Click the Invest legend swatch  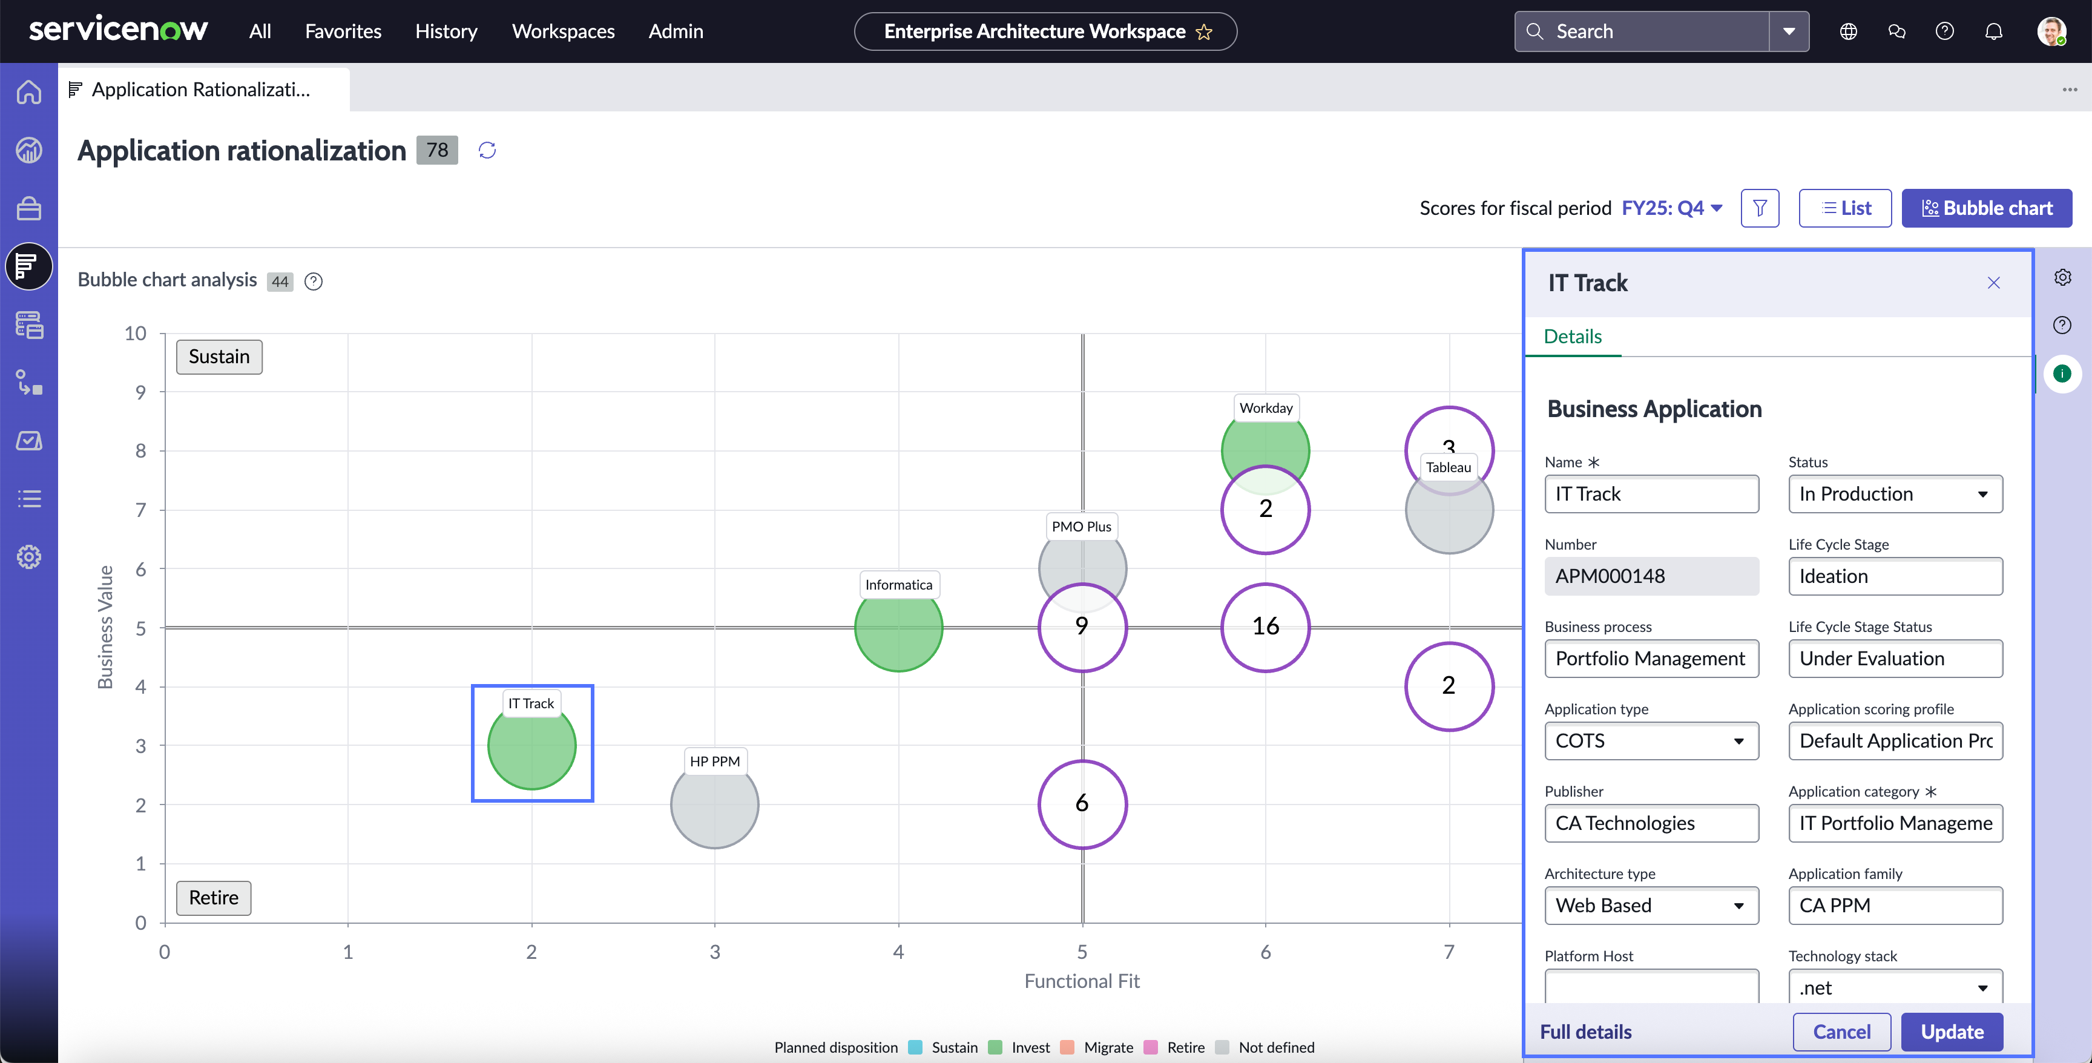pos(995,1048)
